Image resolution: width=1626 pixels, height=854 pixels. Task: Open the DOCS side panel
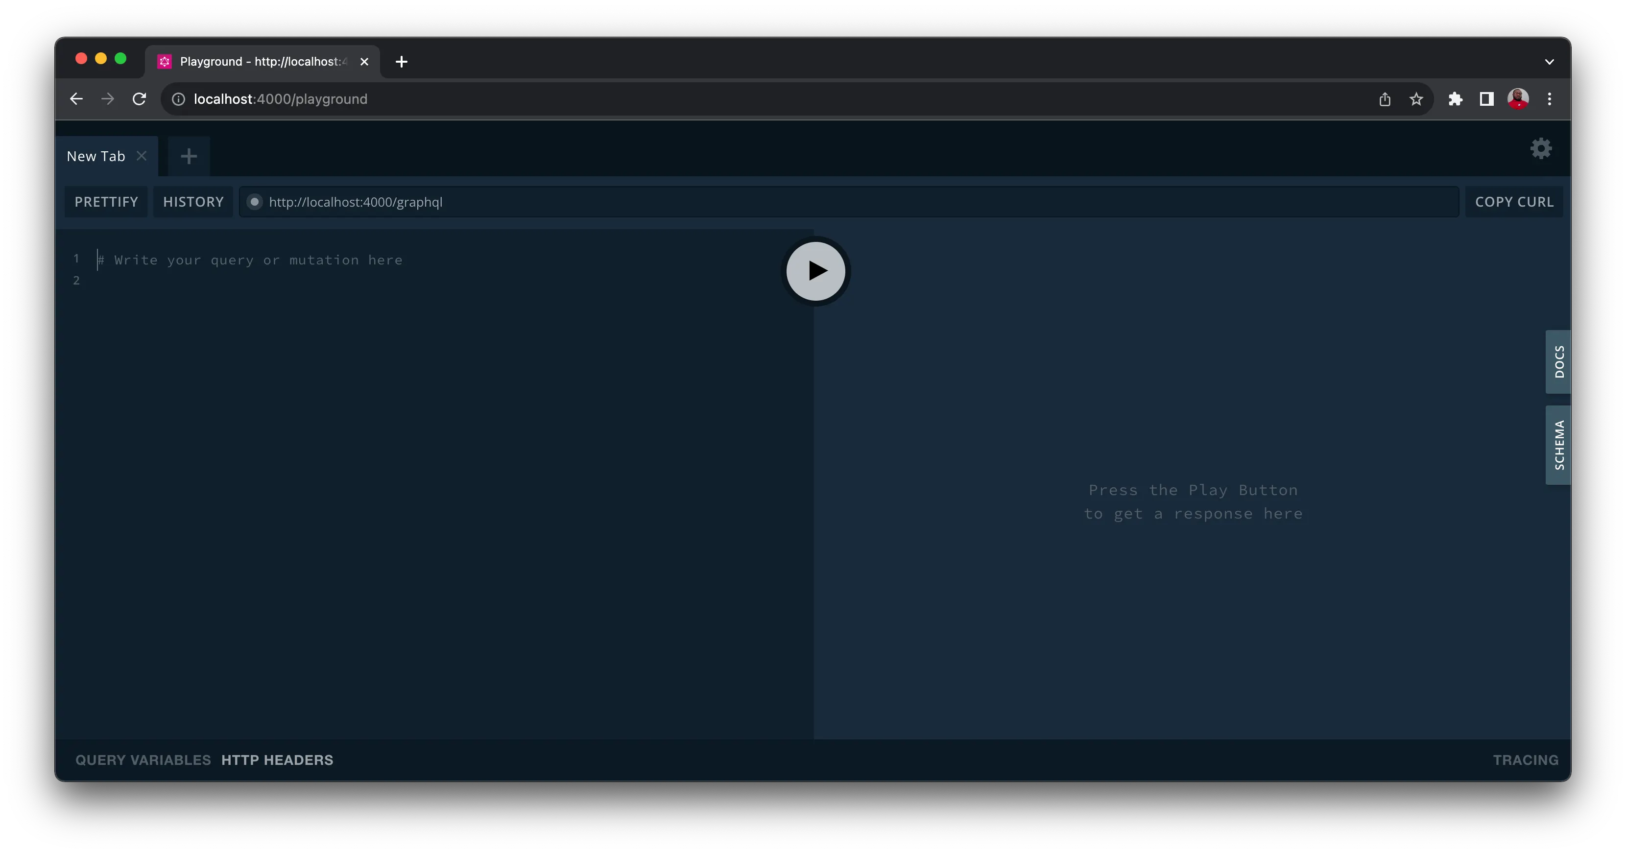[1558, 362]
